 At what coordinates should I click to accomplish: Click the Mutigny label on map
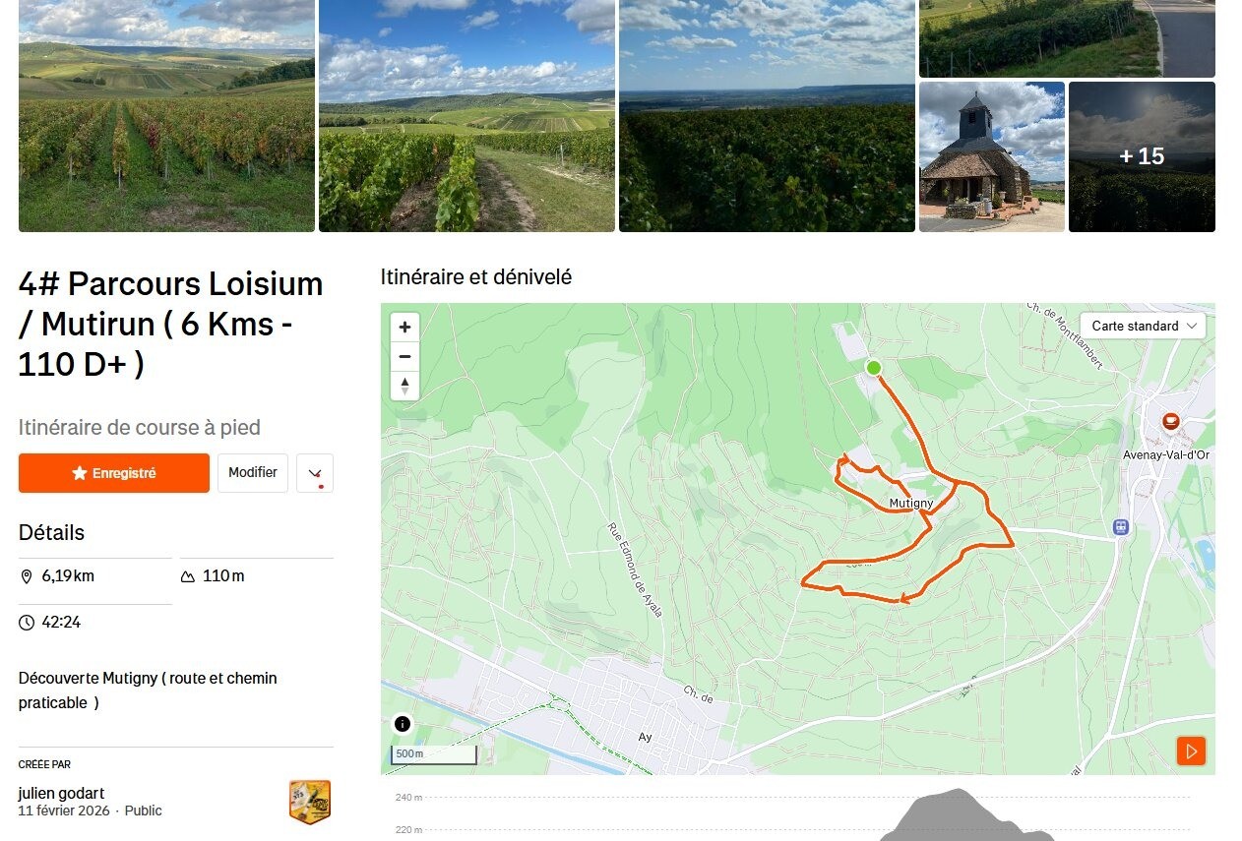pos(911,503)
